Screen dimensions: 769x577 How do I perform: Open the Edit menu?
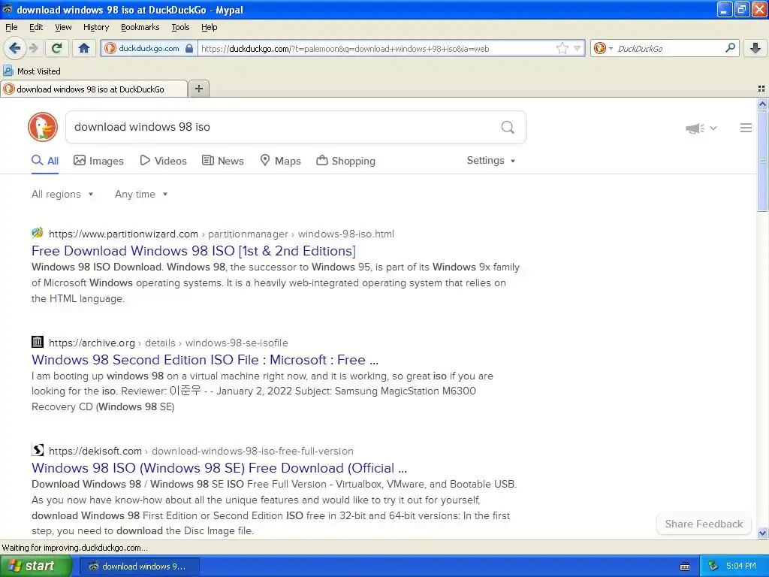[36, 27]
